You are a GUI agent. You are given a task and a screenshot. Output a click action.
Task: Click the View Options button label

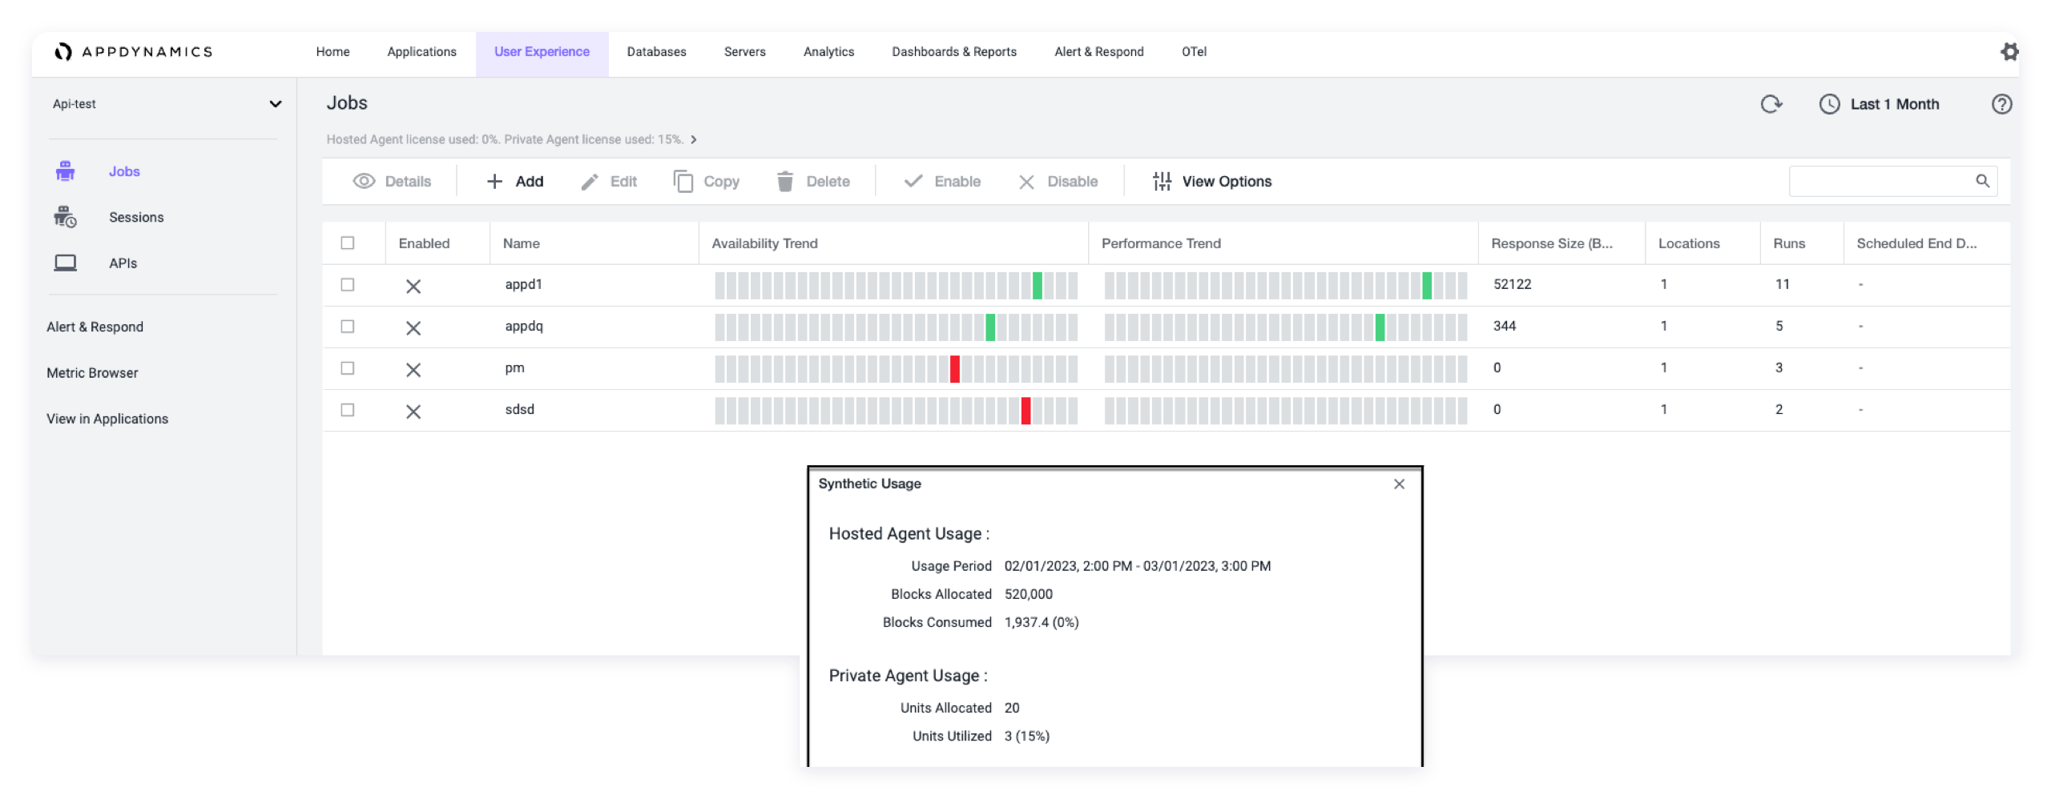pyautogui.click(x=1227, y=182)
